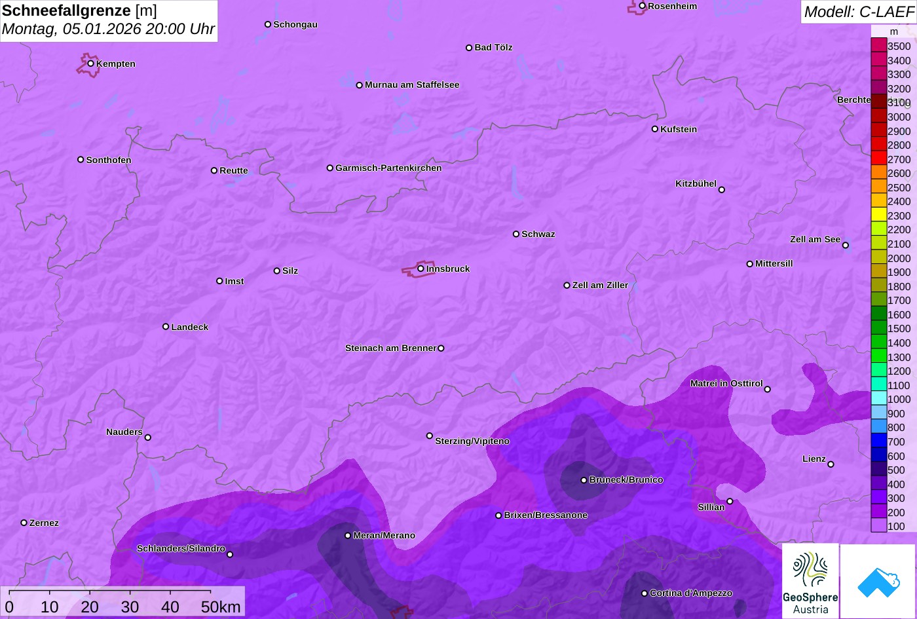Click the Zell am Ziller label
Viewport: 917px width, 619px height.
(600, 285)
